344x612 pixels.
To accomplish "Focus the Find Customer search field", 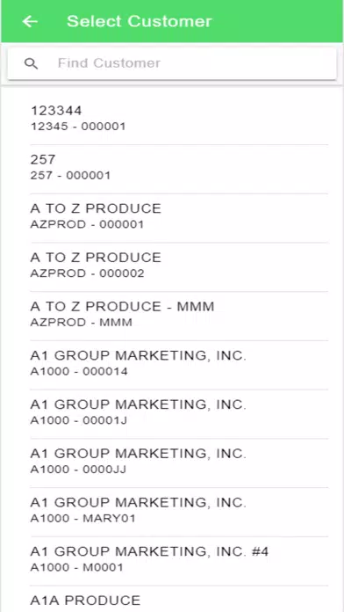I will (172, 63).
